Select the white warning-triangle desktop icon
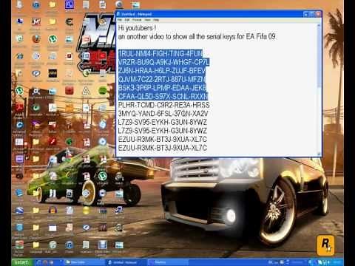Viewport: 355px width, 266px height. pos(86,91)
